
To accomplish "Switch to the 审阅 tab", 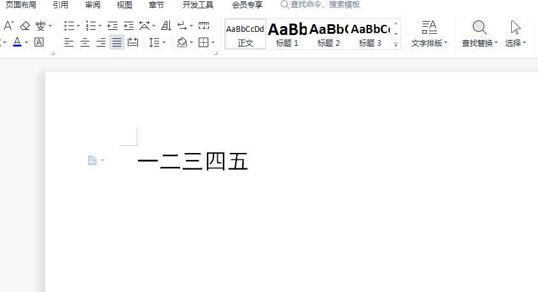I will point(93,5).
